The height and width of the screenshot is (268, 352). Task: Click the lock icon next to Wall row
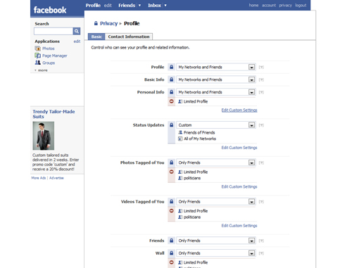[x=172, y=253]
